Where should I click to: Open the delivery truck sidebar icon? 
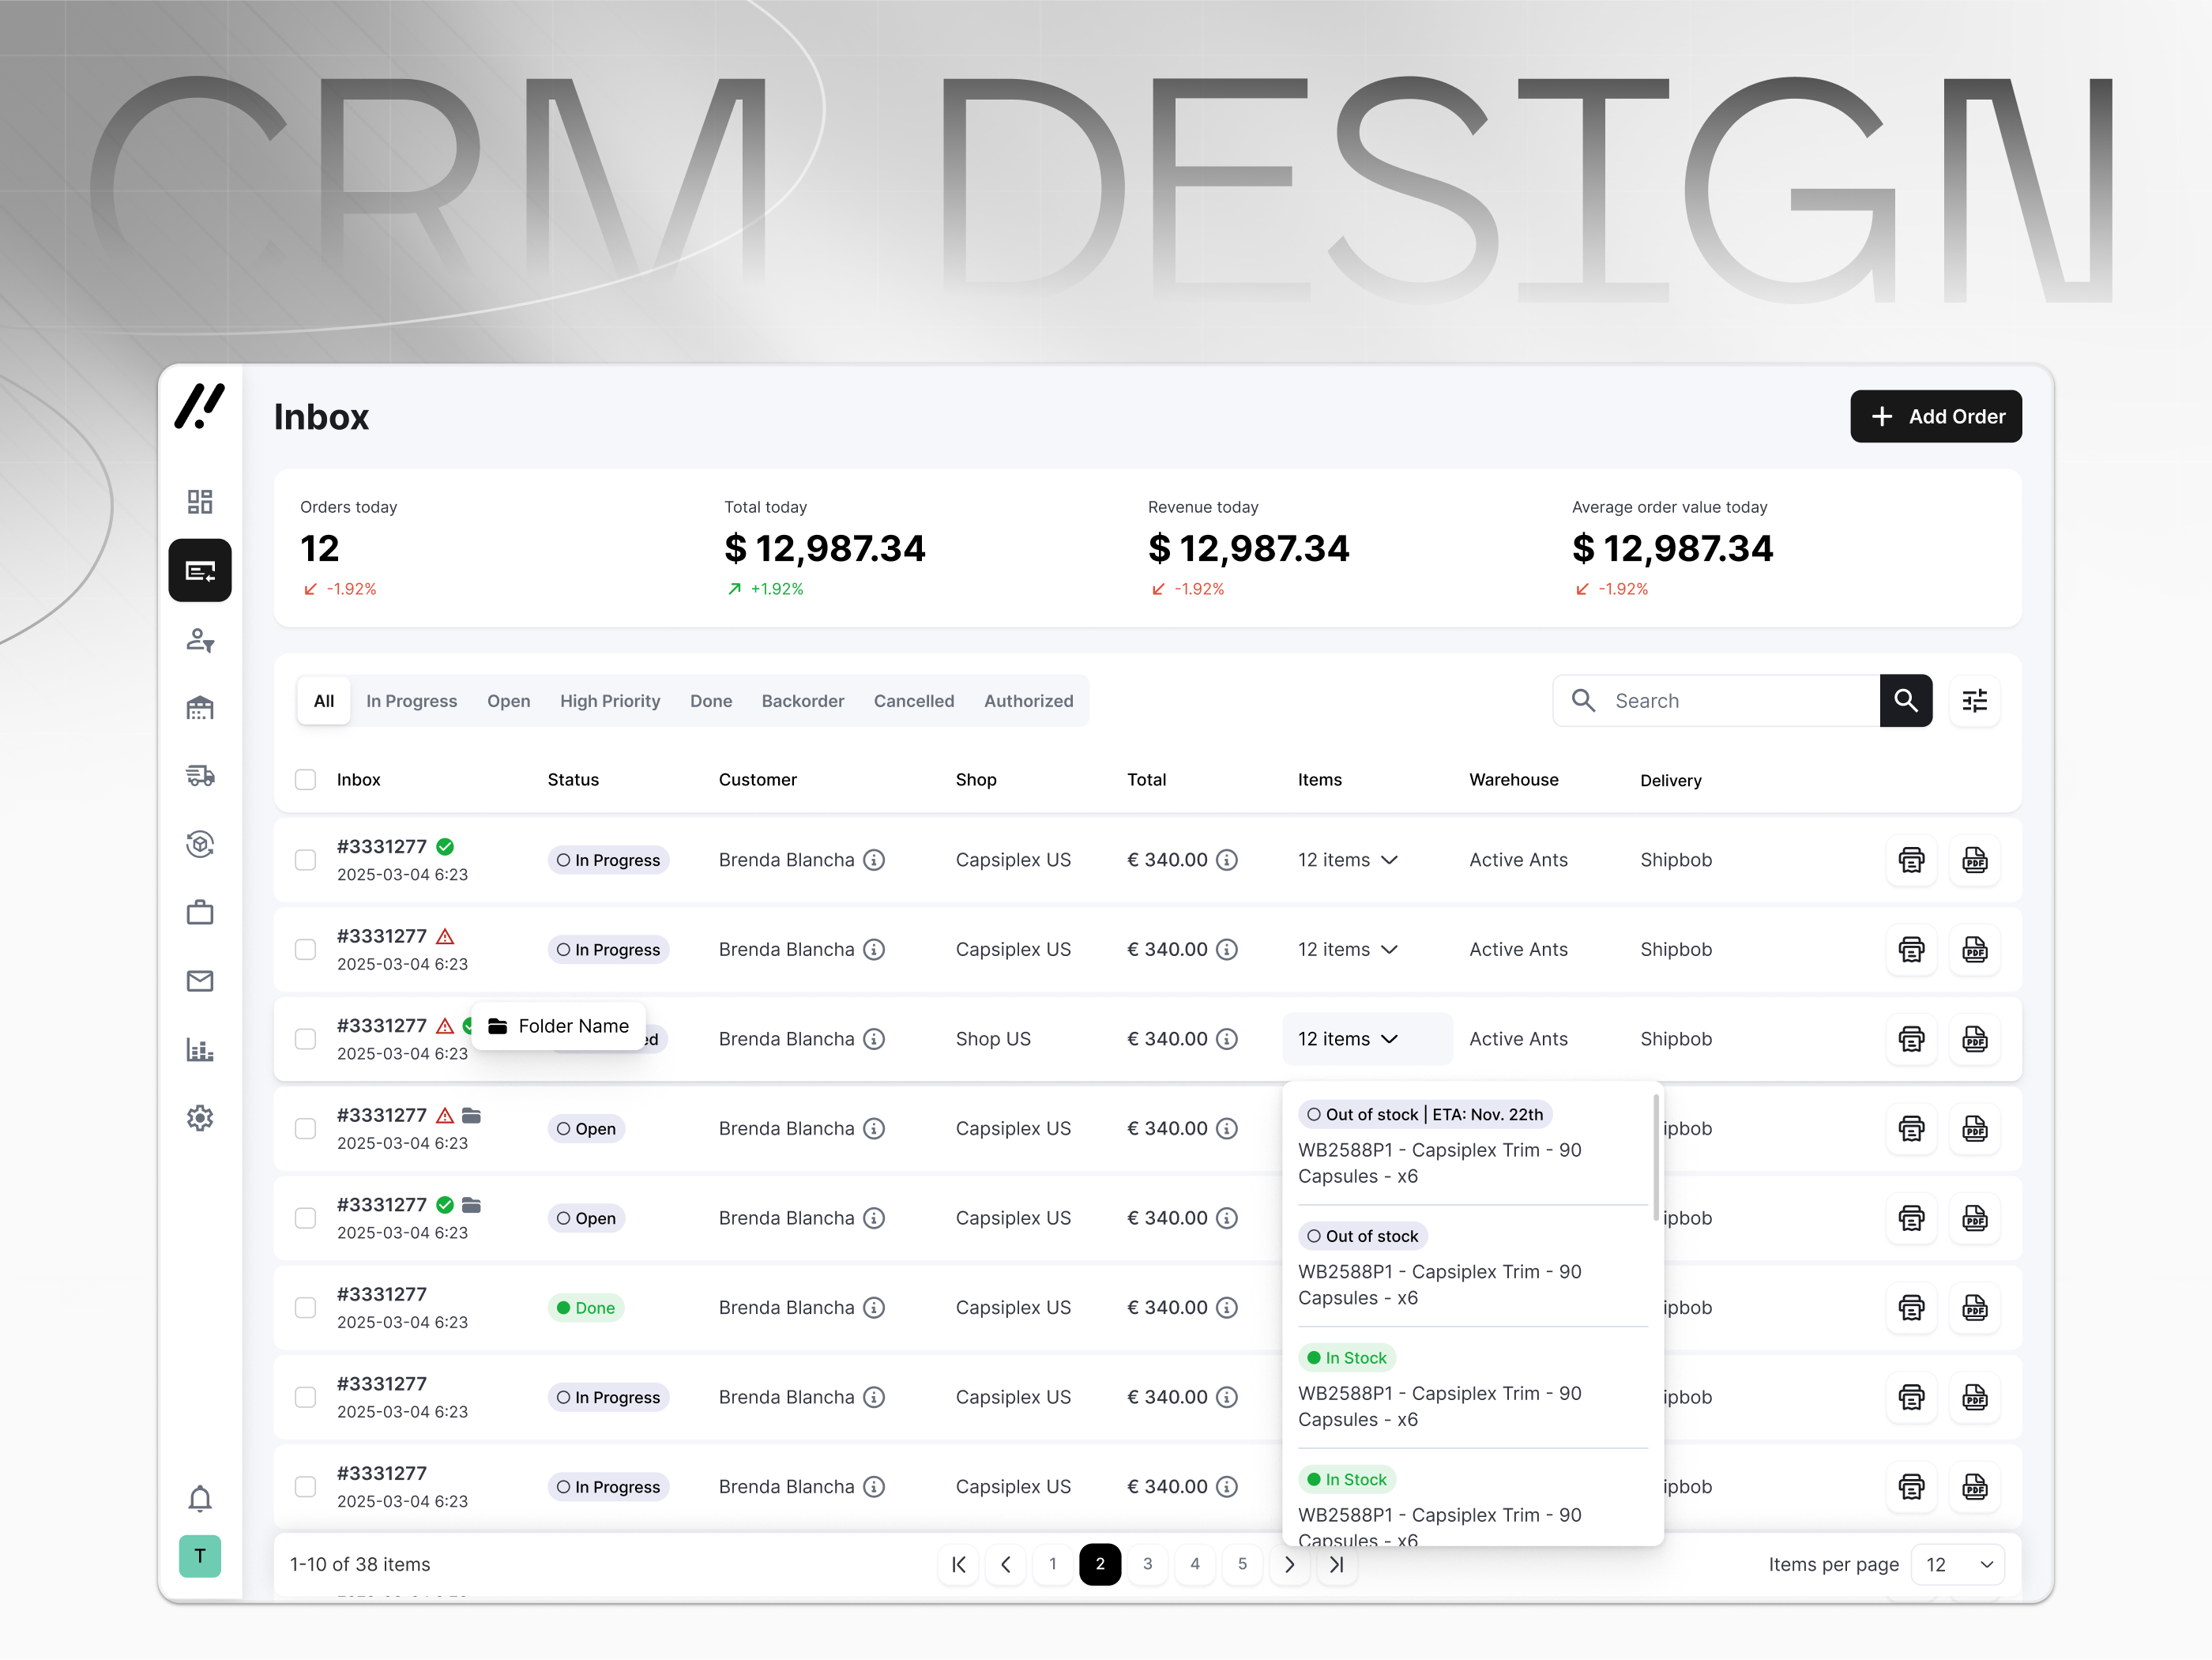[x=200, y=776]
